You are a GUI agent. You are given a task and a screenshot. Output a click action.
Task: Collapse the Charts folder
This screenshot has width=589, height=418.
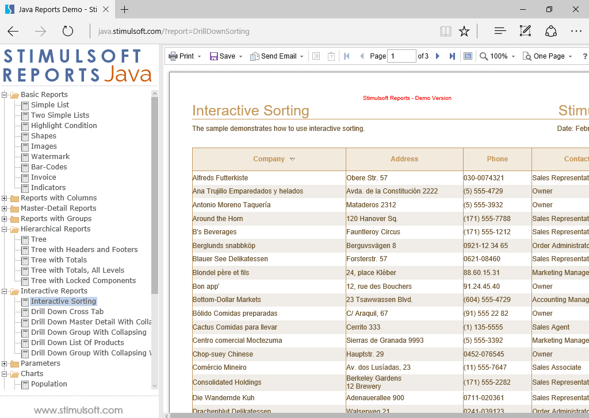[4, 374]
